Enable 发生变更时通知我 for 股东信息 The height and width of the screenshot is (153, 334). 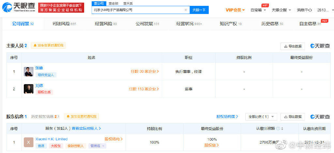81,117
